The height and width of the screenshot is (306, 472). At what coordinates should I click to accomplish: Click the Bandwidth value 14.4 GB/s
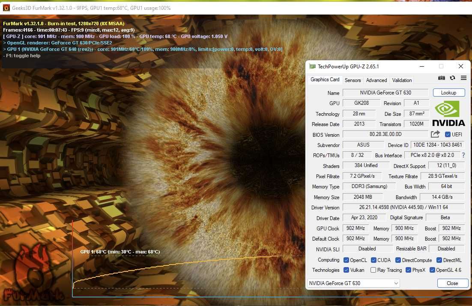point(442,197)
